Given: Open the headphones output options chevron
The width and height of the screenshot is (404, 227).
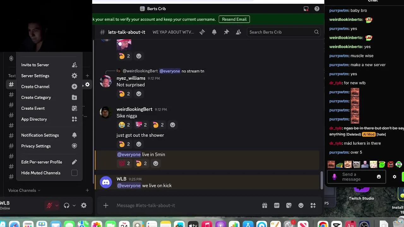Looking at the screenshot, I should click(74, 206).
